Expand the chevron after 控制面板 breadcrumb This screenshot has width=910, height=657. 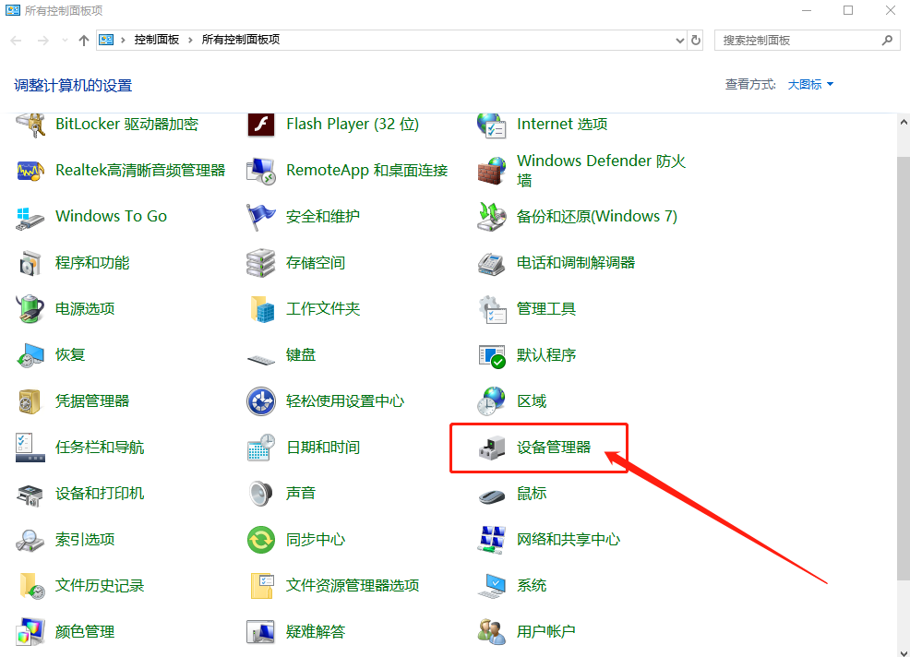point(190,40)
